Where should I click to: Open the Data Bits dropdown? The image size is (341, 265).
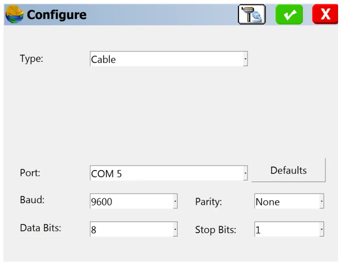point(134,229)
